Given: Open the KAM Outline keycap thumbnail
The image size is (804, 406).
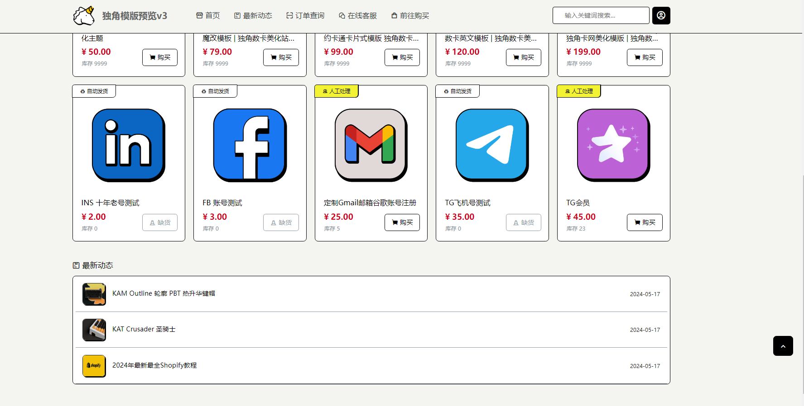Looking at the screenshot, I should 94,294.
